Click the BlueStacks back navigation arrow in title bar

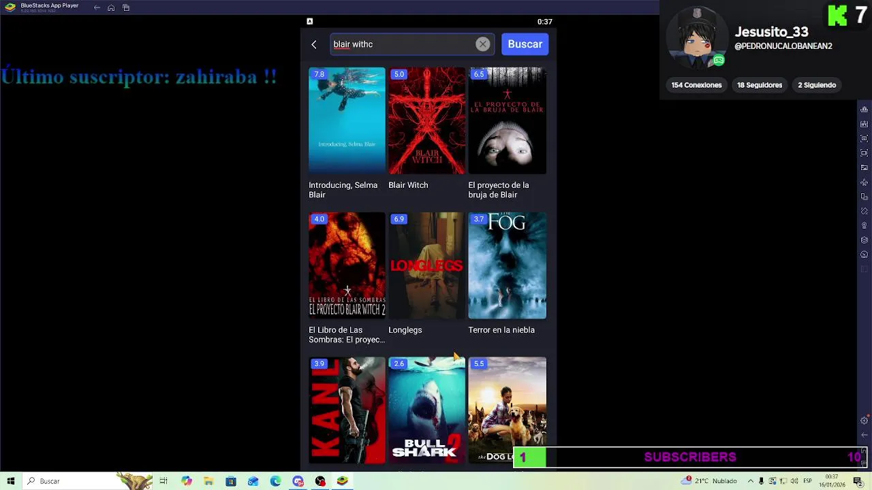click(97, 7)
